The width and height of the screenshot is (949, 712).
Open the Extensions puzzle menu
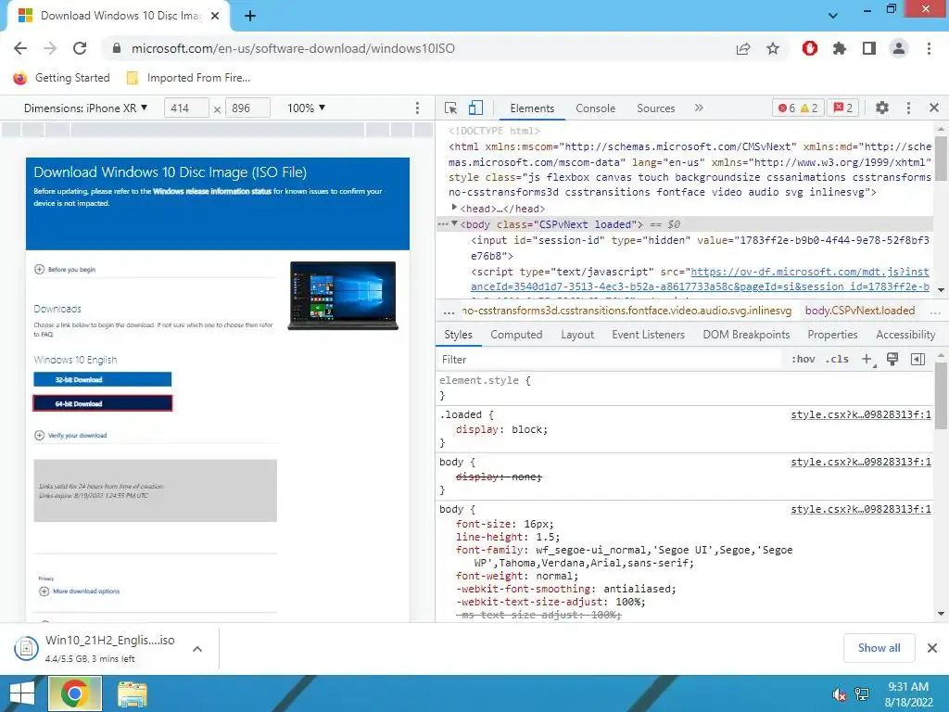pos(840,48)
